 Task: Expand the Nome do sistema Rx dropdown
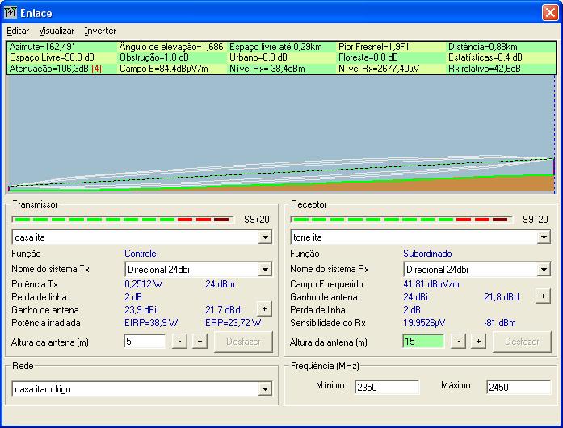tap(544, 270)
